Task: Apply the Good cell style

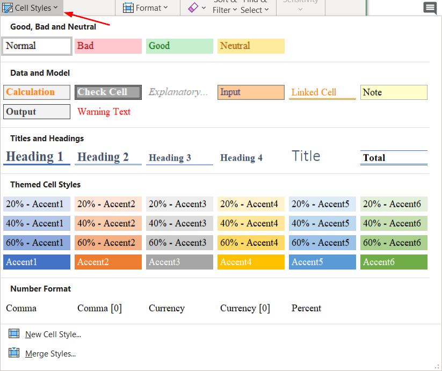Action: click(x=179, y=46)
